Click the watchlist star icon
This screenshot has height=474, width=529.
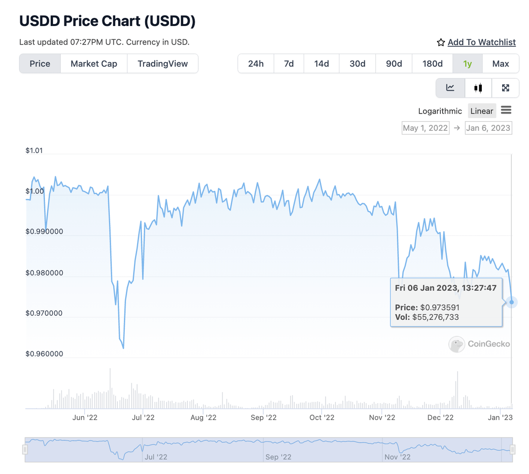[441, 42]
